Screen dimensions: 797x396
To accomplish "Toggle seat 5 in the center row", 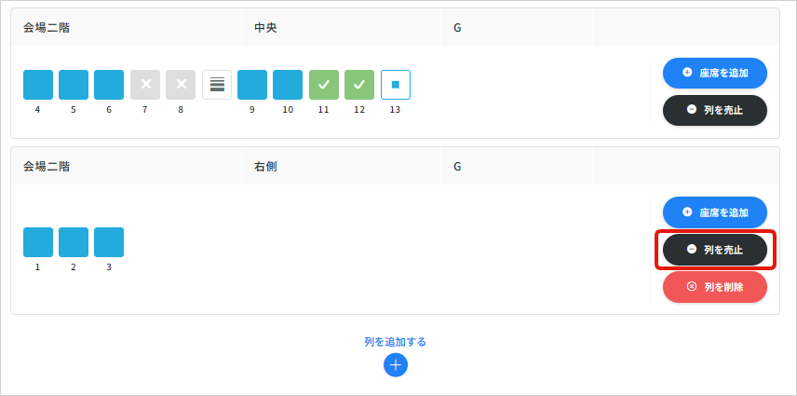I will 74,85.
